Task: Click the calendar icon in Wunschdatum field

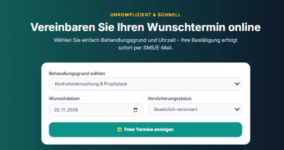Action: point(135,110)
